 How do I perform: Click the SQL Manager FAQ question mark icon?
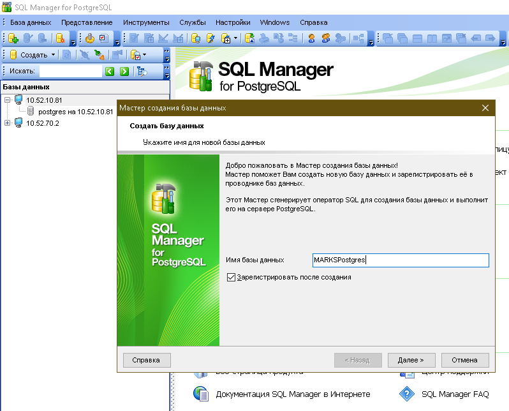click(x=407, y=394)
